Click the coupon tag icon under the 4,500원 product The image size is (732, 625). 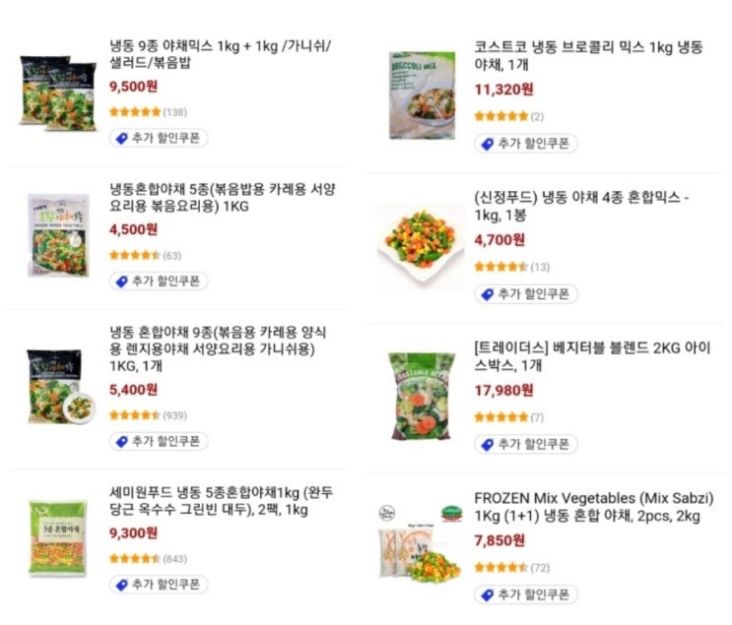(x=121, y=281)
